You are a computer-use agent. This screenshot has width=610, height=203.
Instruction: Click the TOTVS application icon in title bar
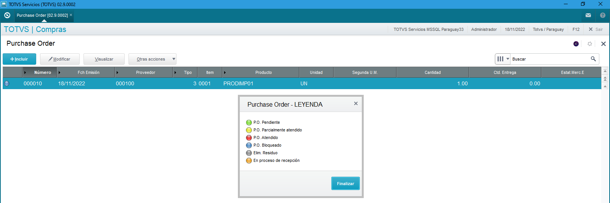(x=4, y=4)
